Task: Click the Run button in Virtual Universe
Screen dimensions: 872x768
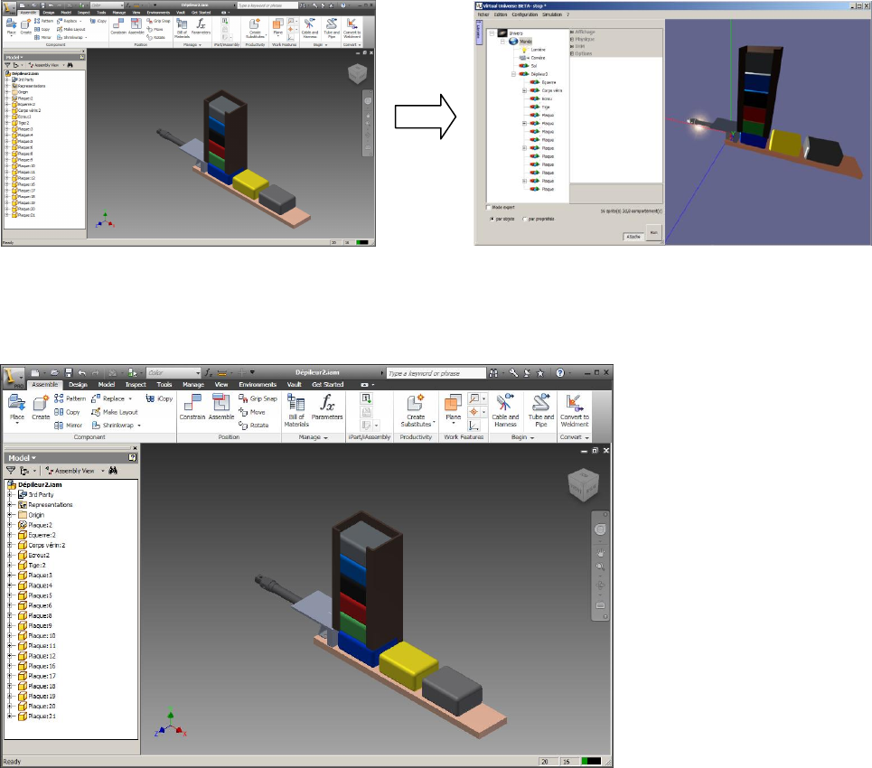Action: [654, 232]
